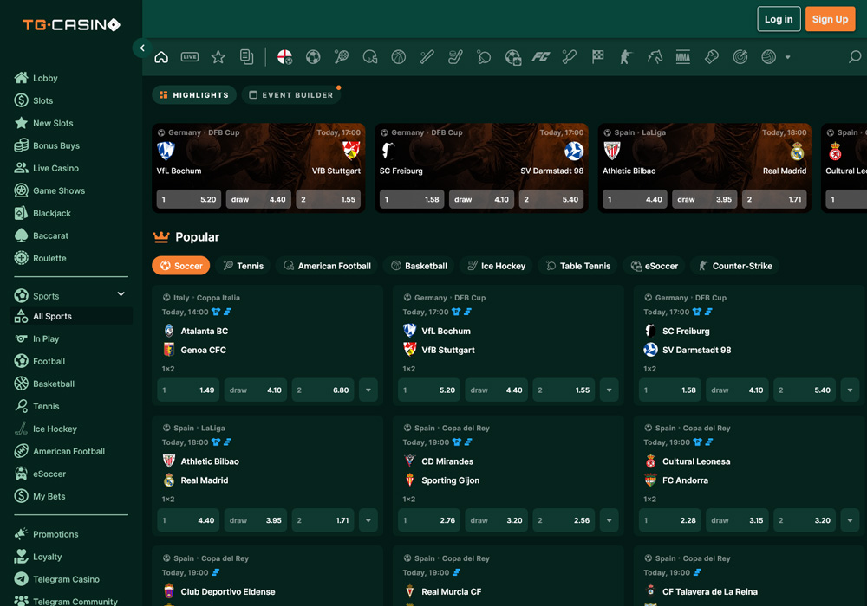
Task: Open VfL Bochum vs VfB Stuttgart highlight card
Action: click(x=258, y=156)
